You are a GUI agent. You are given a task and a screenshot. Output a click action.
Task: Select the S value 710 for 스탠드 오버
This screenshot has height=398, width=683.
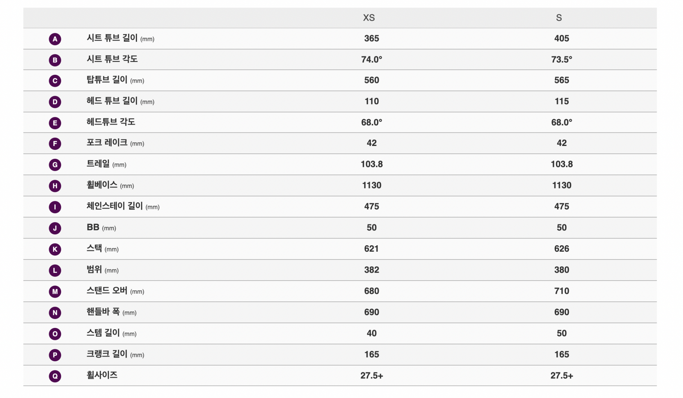point(561,291)
